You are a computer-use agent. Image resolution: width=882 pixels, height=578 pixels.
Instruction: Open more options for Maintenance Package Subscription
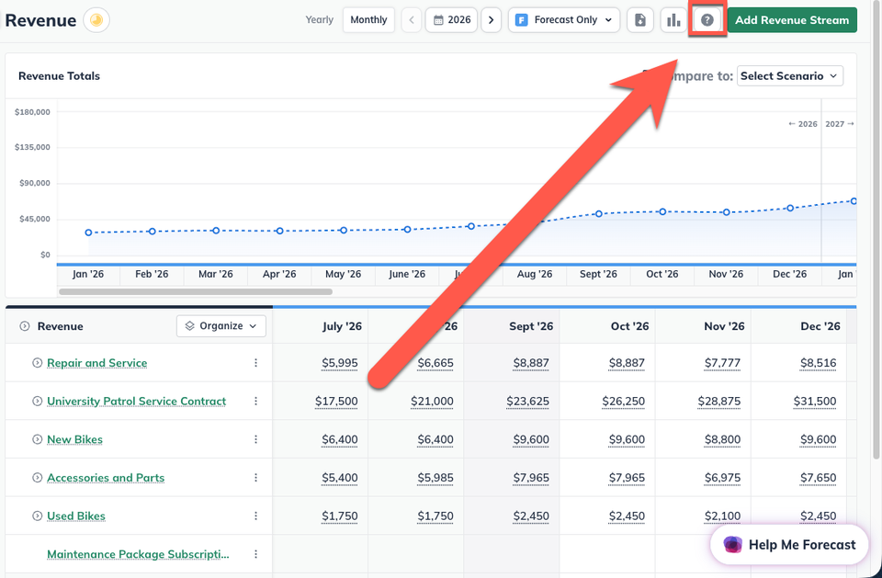click(x=256, y=554)
